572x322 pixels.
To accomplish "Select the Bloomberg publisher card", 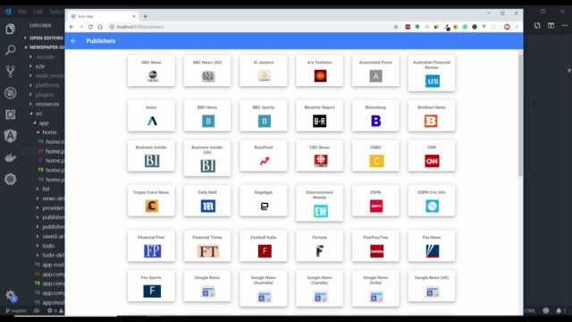I will coord(375,115).
